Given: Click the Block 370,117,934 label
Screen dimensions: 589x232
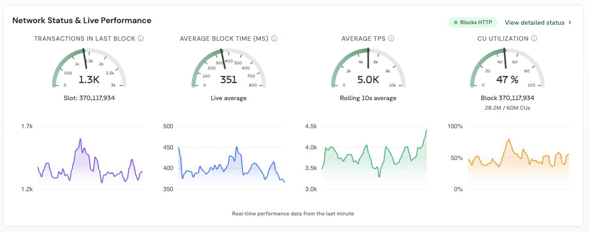Looking at the screenshot, I should 507,98.
